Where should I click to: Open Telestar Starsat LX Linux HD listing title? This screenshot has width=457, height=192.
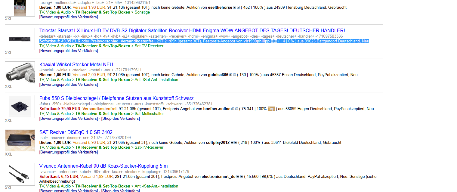(192, 31)
